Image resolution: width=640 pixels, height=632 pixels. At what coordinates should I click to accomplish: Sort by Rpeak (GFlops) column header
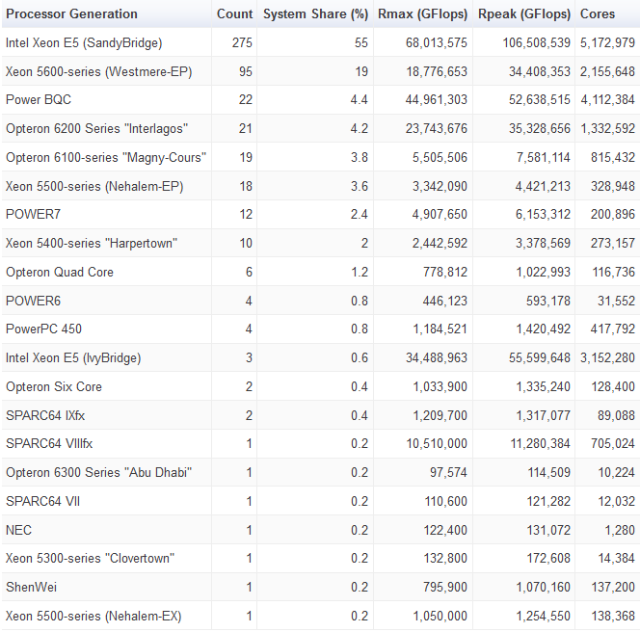524,13
